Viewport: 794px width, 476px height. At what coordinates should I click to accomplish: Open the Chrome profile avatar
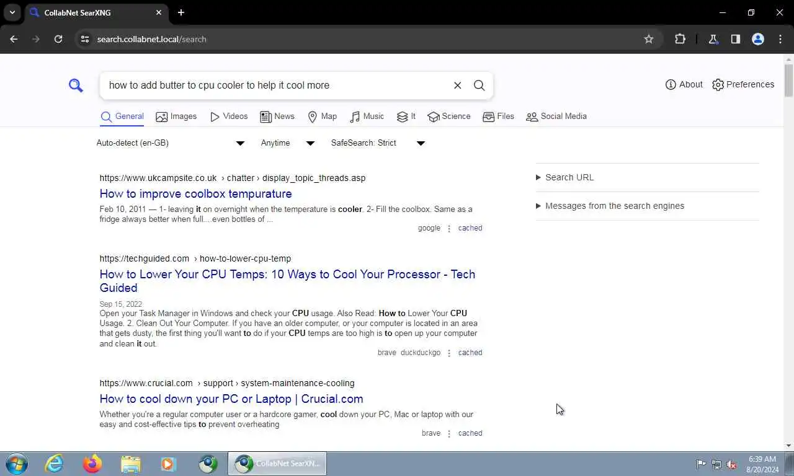[x=757, y=39]
